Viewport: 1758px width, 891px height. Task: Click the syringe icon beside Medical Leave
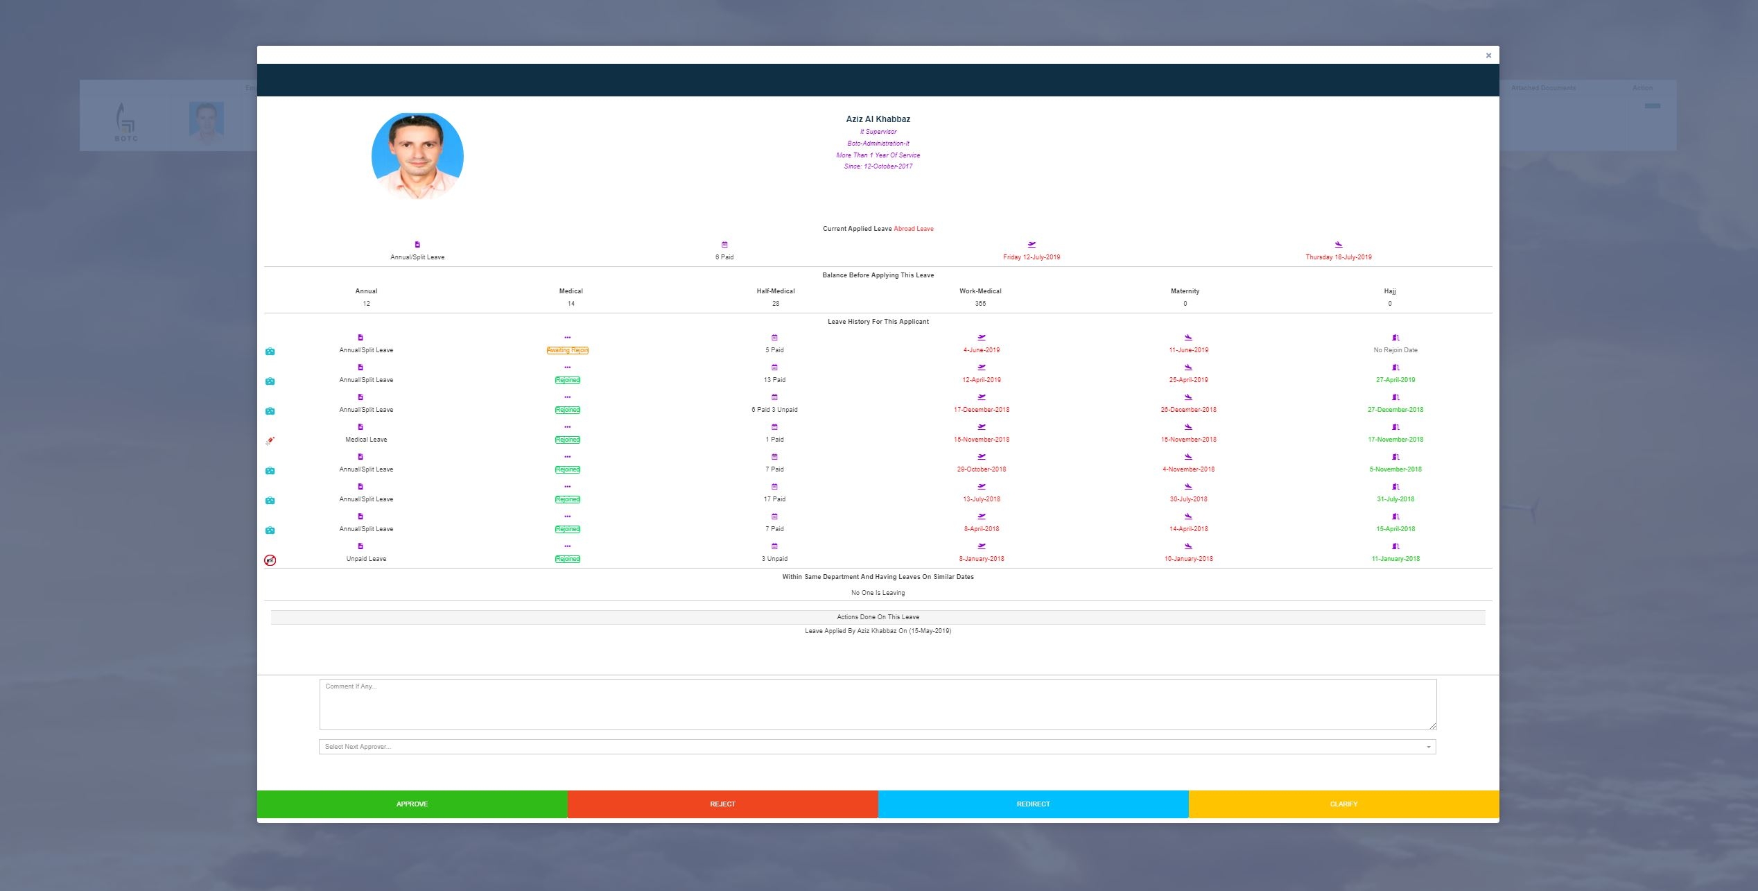click(270, 440)
